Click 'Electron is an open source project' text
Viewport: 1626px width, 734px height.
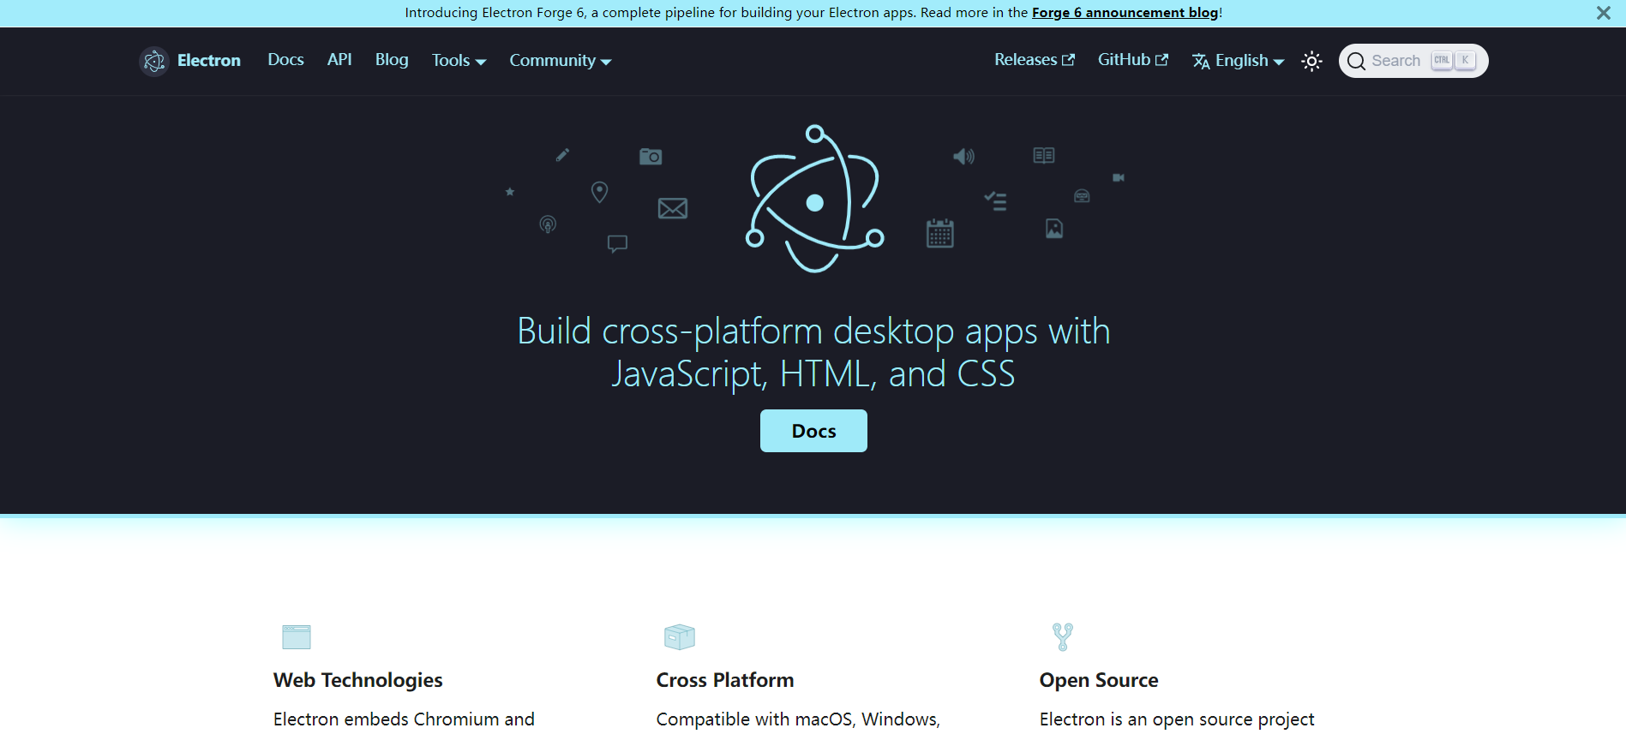coord(1177,719)
